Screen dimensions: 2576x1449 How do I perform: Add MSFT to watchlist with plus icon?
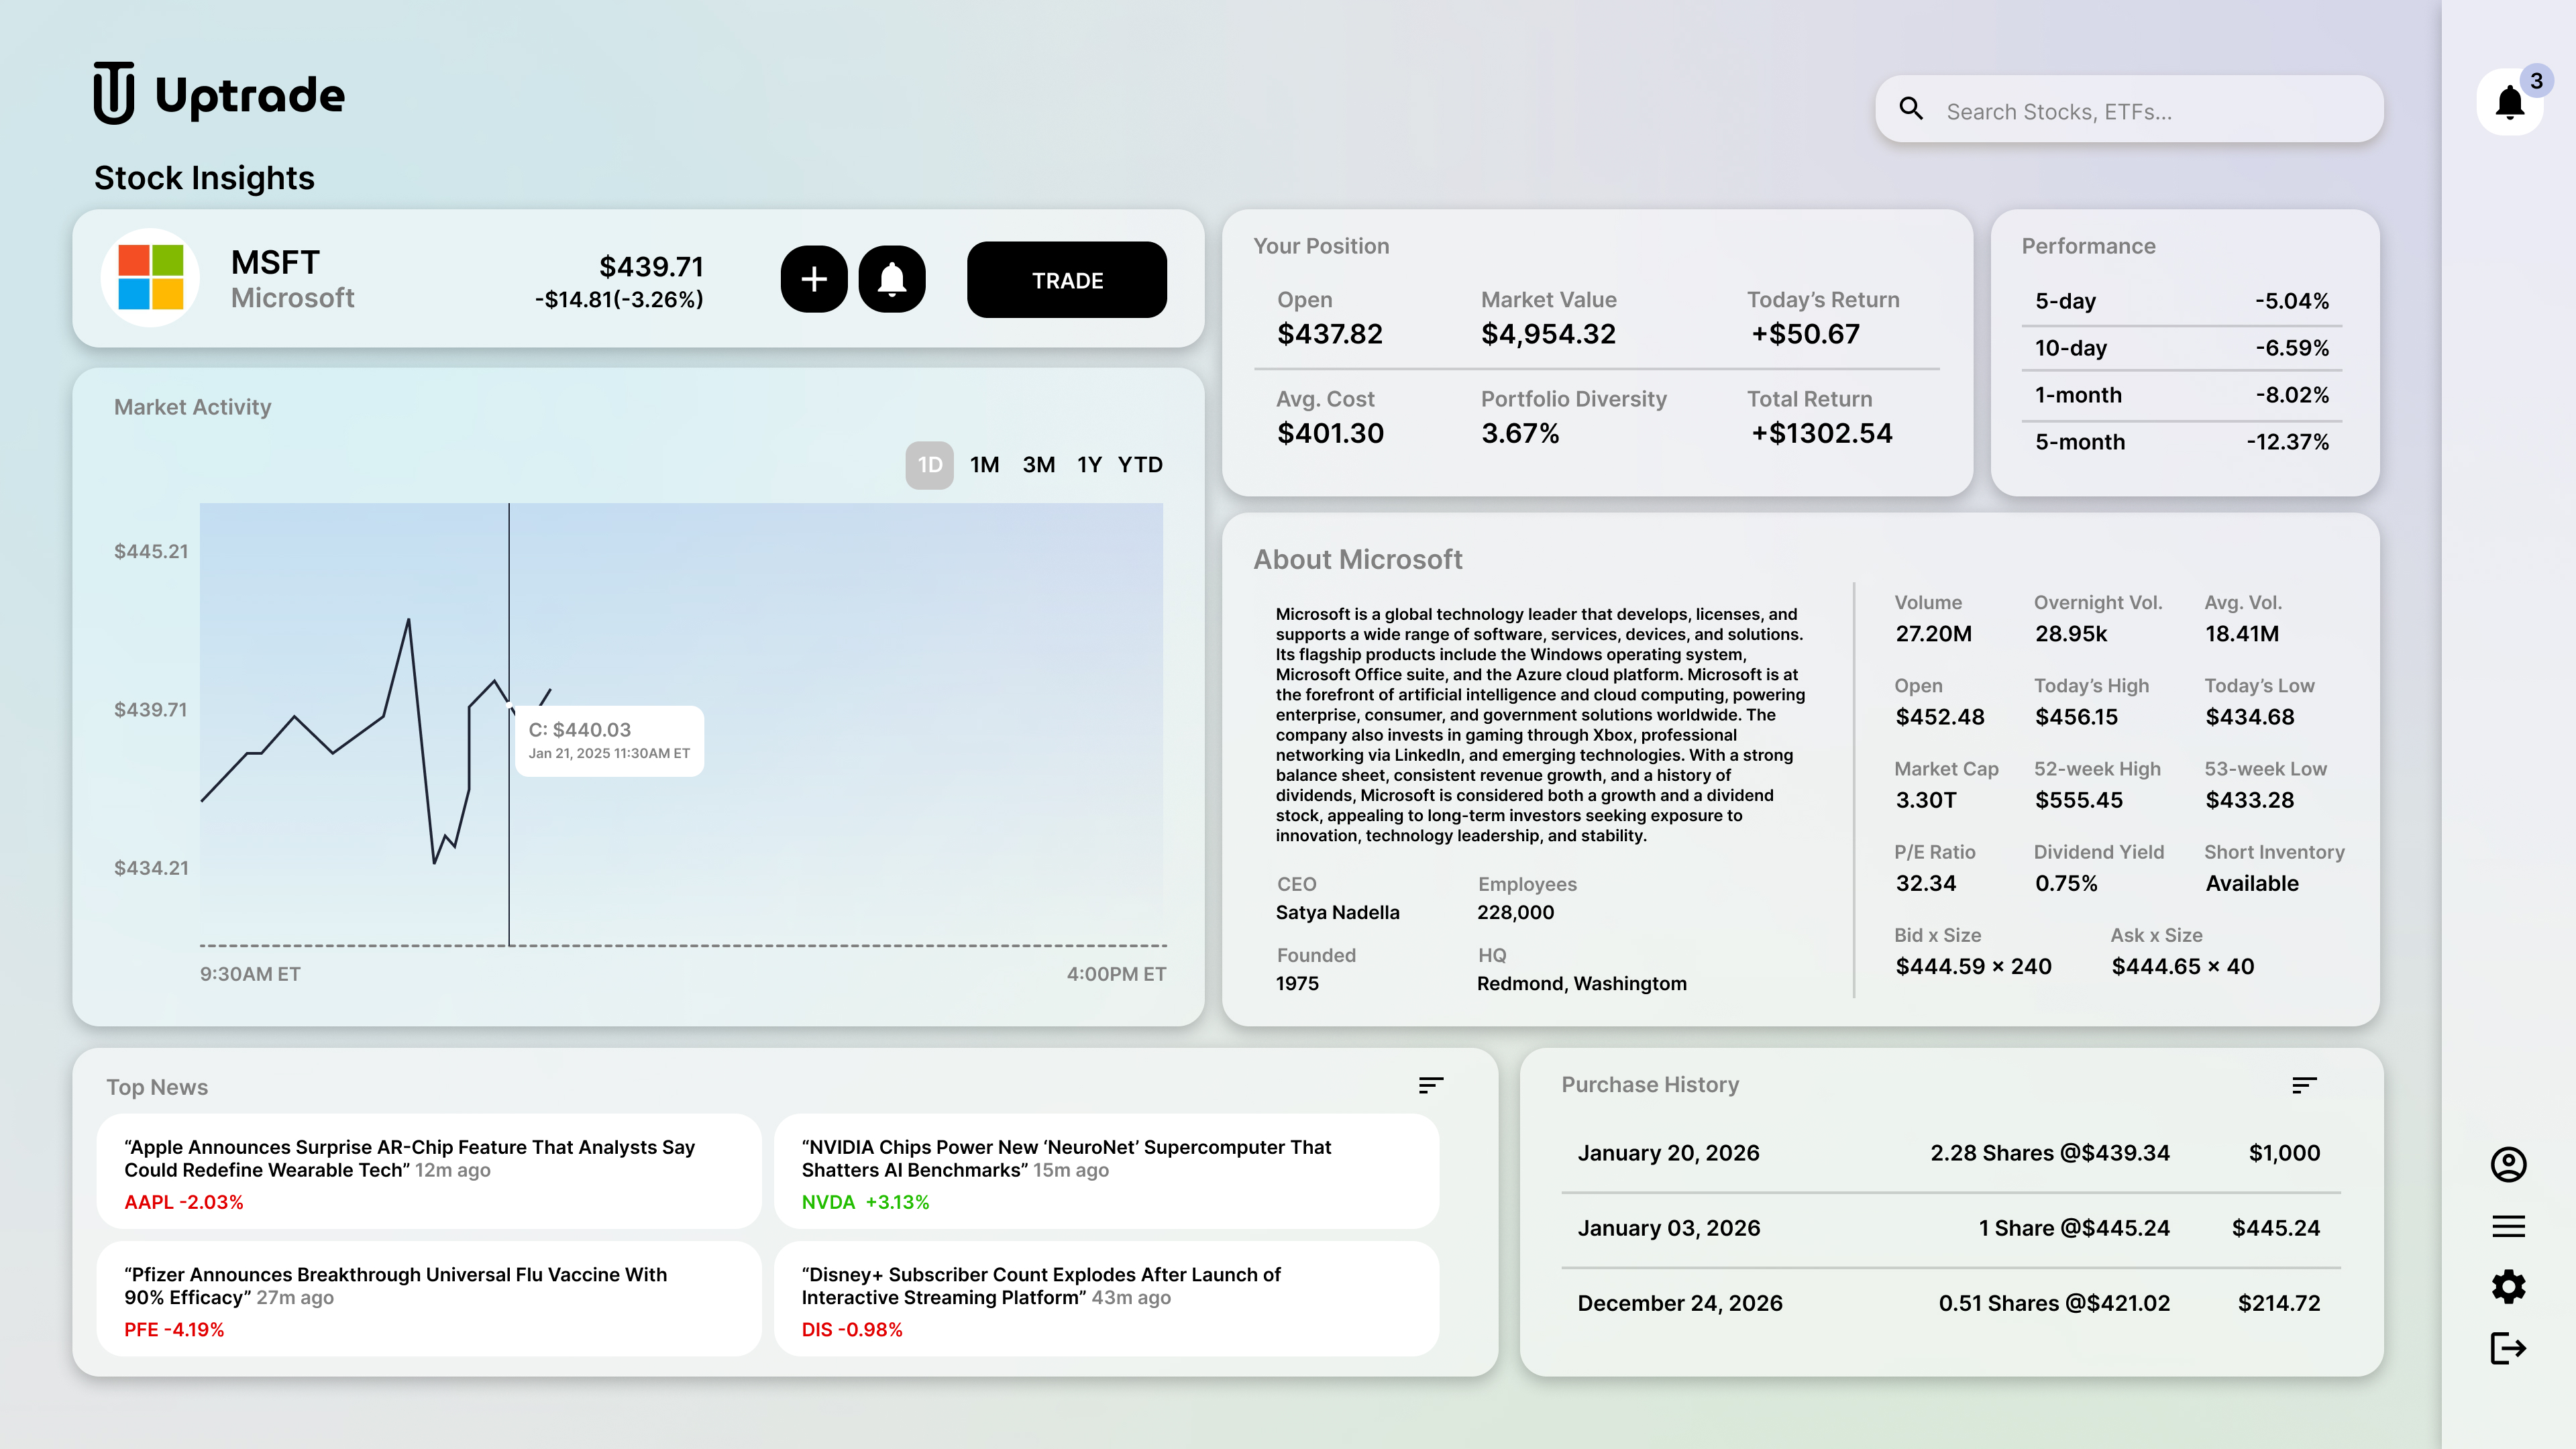tap(814, 279)
